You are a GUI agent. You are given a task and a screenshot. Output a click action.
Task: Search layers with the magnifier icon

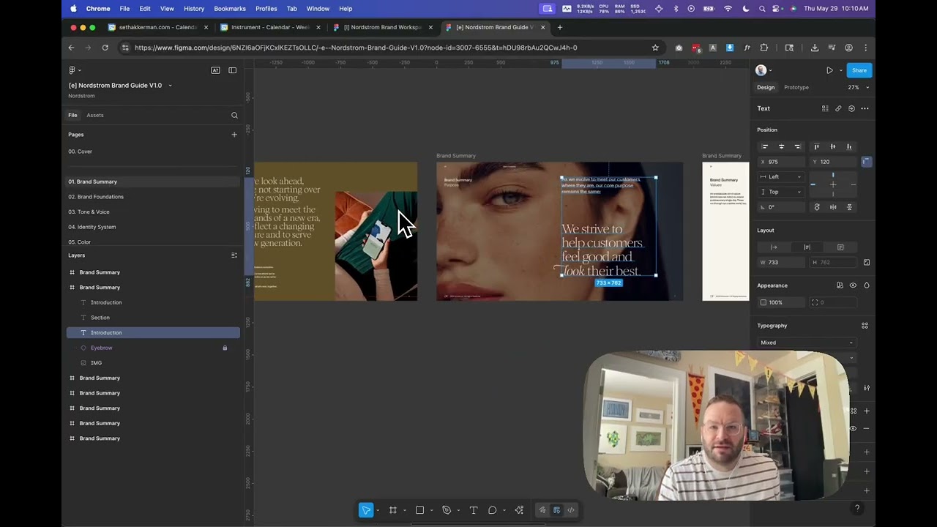click(234, 115)
